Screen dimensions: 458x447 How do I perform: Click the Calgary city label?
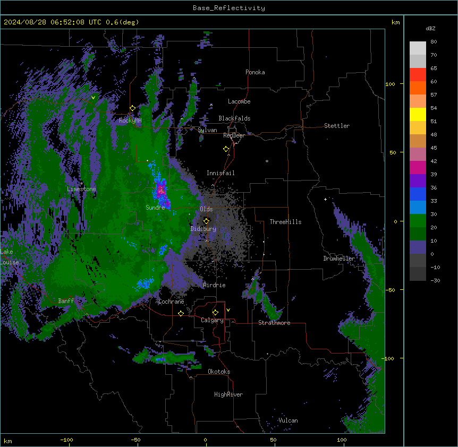click(x=212, y=320)
